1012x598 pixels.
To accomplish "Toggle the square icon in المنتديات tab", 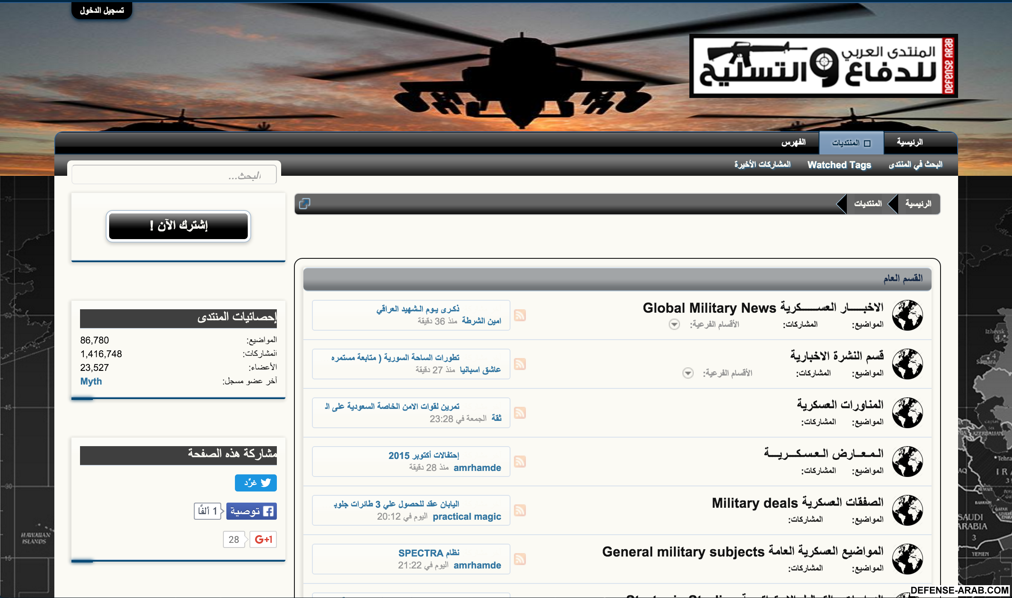I will click(867, 143).
